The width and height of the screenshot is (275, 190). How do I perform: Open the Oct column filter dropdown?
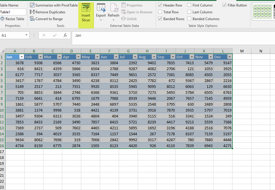click(192, 57)
